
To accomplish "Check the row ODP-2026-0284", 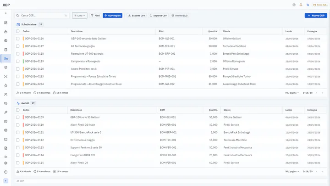I will (18, 84).
